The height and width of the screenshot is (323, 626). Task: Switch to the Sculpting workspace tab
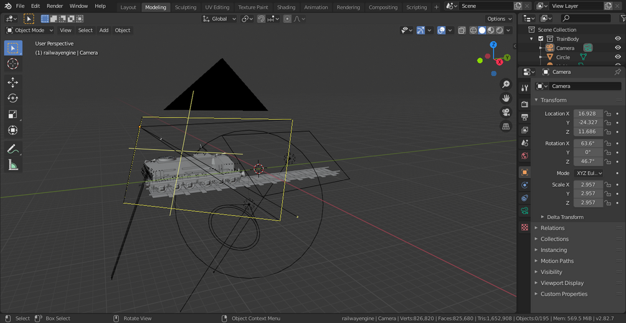(186, 7)
